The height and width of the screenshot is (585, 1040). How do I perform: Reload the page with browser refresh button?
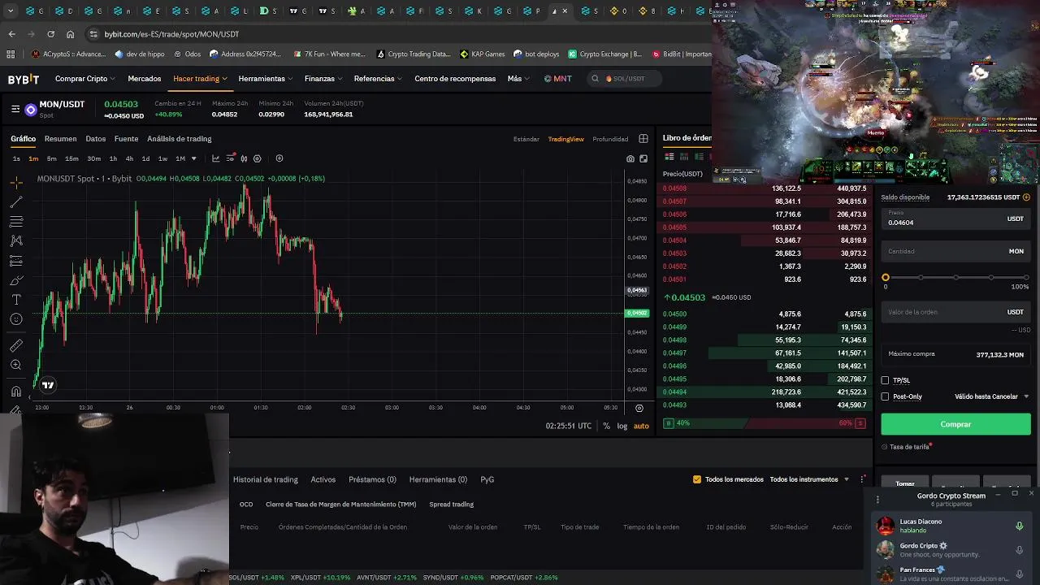(x=50, y=34)
